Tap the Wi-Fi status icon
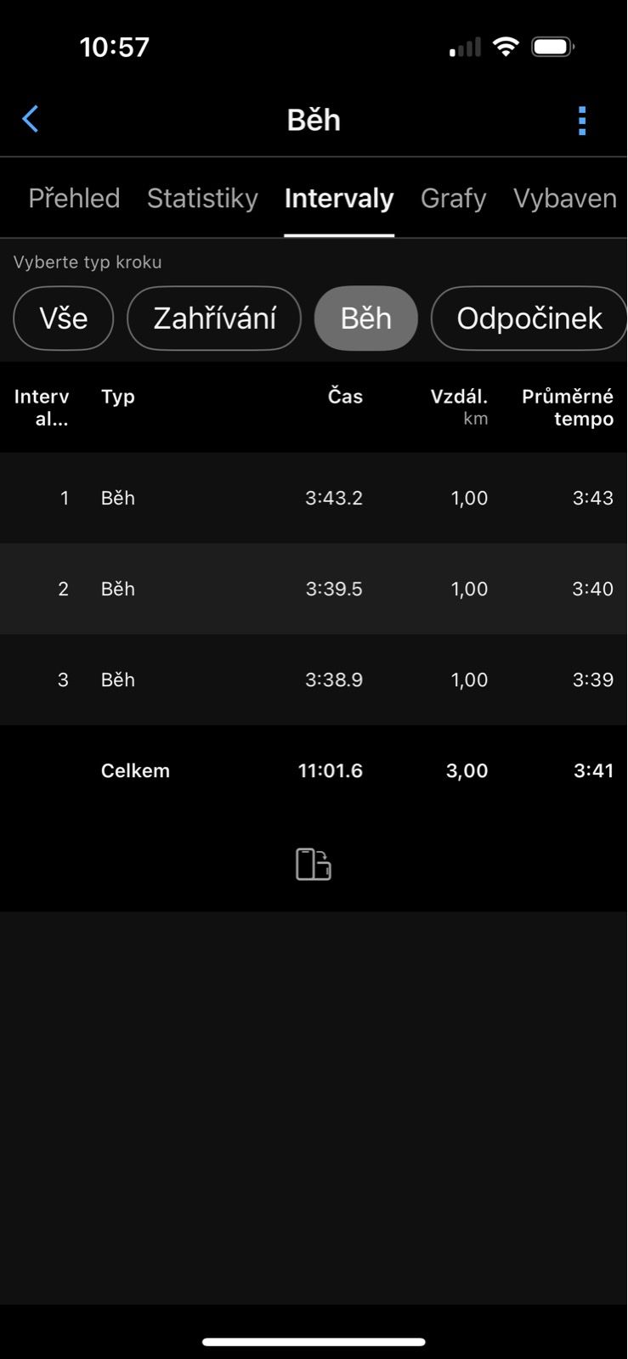The image size is (628, 1359). pos(506,47)
